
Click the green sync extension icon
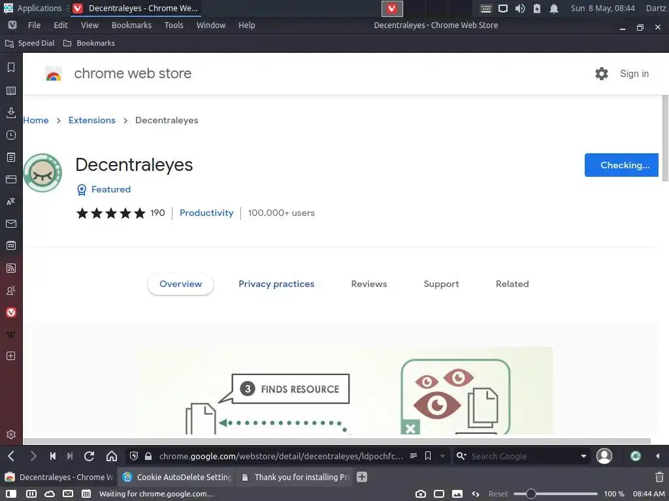[x=635, y=456]
